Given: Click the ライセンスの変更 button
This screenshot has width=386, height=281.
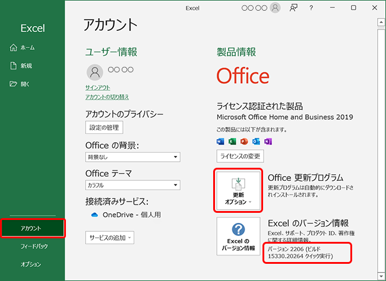Looking at the screenshot, I should (x=241, y=156).
